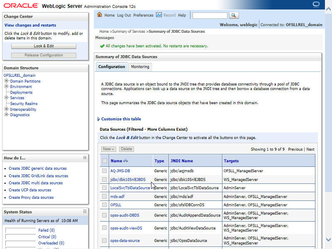The width and height of the screenshot is (332, 249).
Task: Check the jdbc/dbk105nlEJBDS row checkbox
Action: 104,179
